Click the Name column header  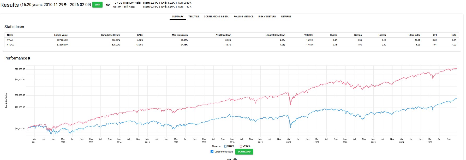tap(10, 35)
